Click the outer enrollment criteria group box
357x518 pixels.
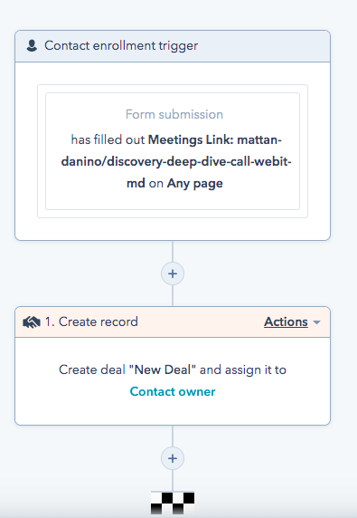(x=173, y=151)
